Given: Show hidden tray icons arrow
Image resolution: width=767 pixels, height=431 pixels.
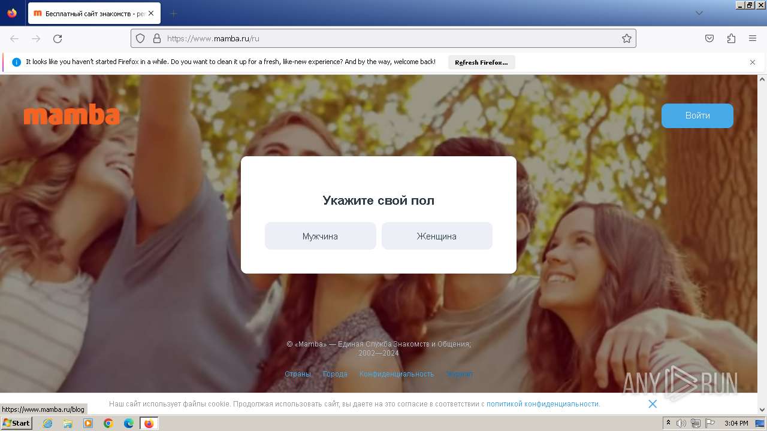Looking at the screenshot, I should 668,423.
